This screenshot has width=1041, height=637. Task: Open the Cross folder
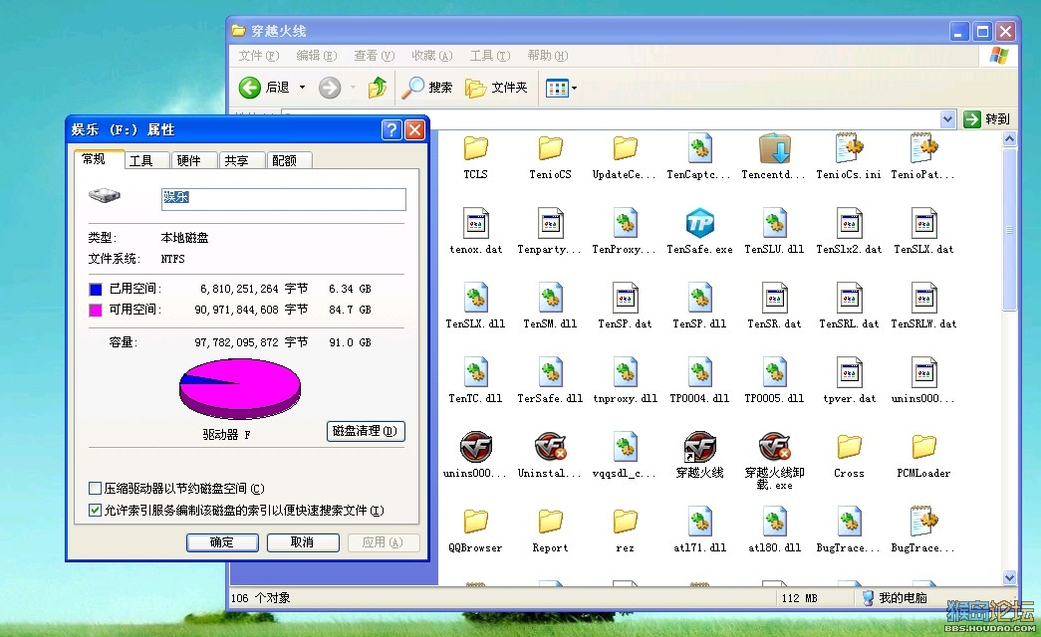click(x=849, y=447)
